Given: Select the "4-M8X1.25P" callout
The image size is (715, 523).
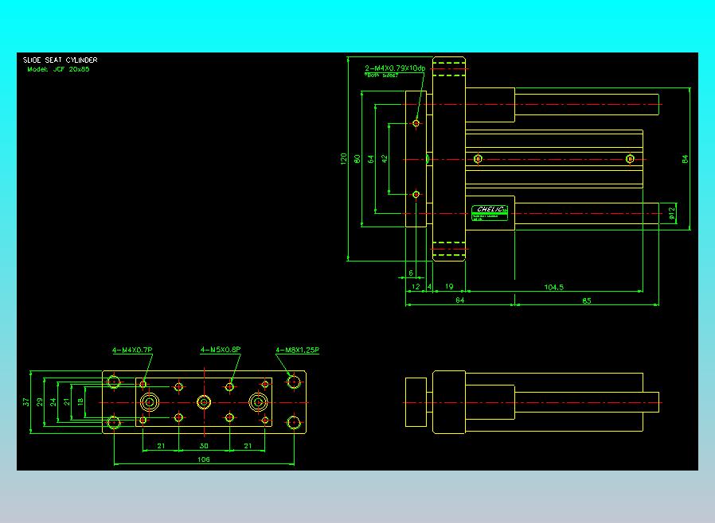Looking at the screenshot, I should (297, 350).
